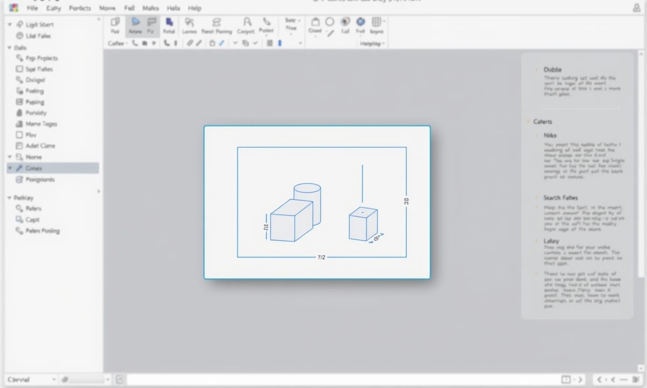Select the Pafers sidebar item
This screenshot has width=647, height=388.
click(x=28, y=208)
